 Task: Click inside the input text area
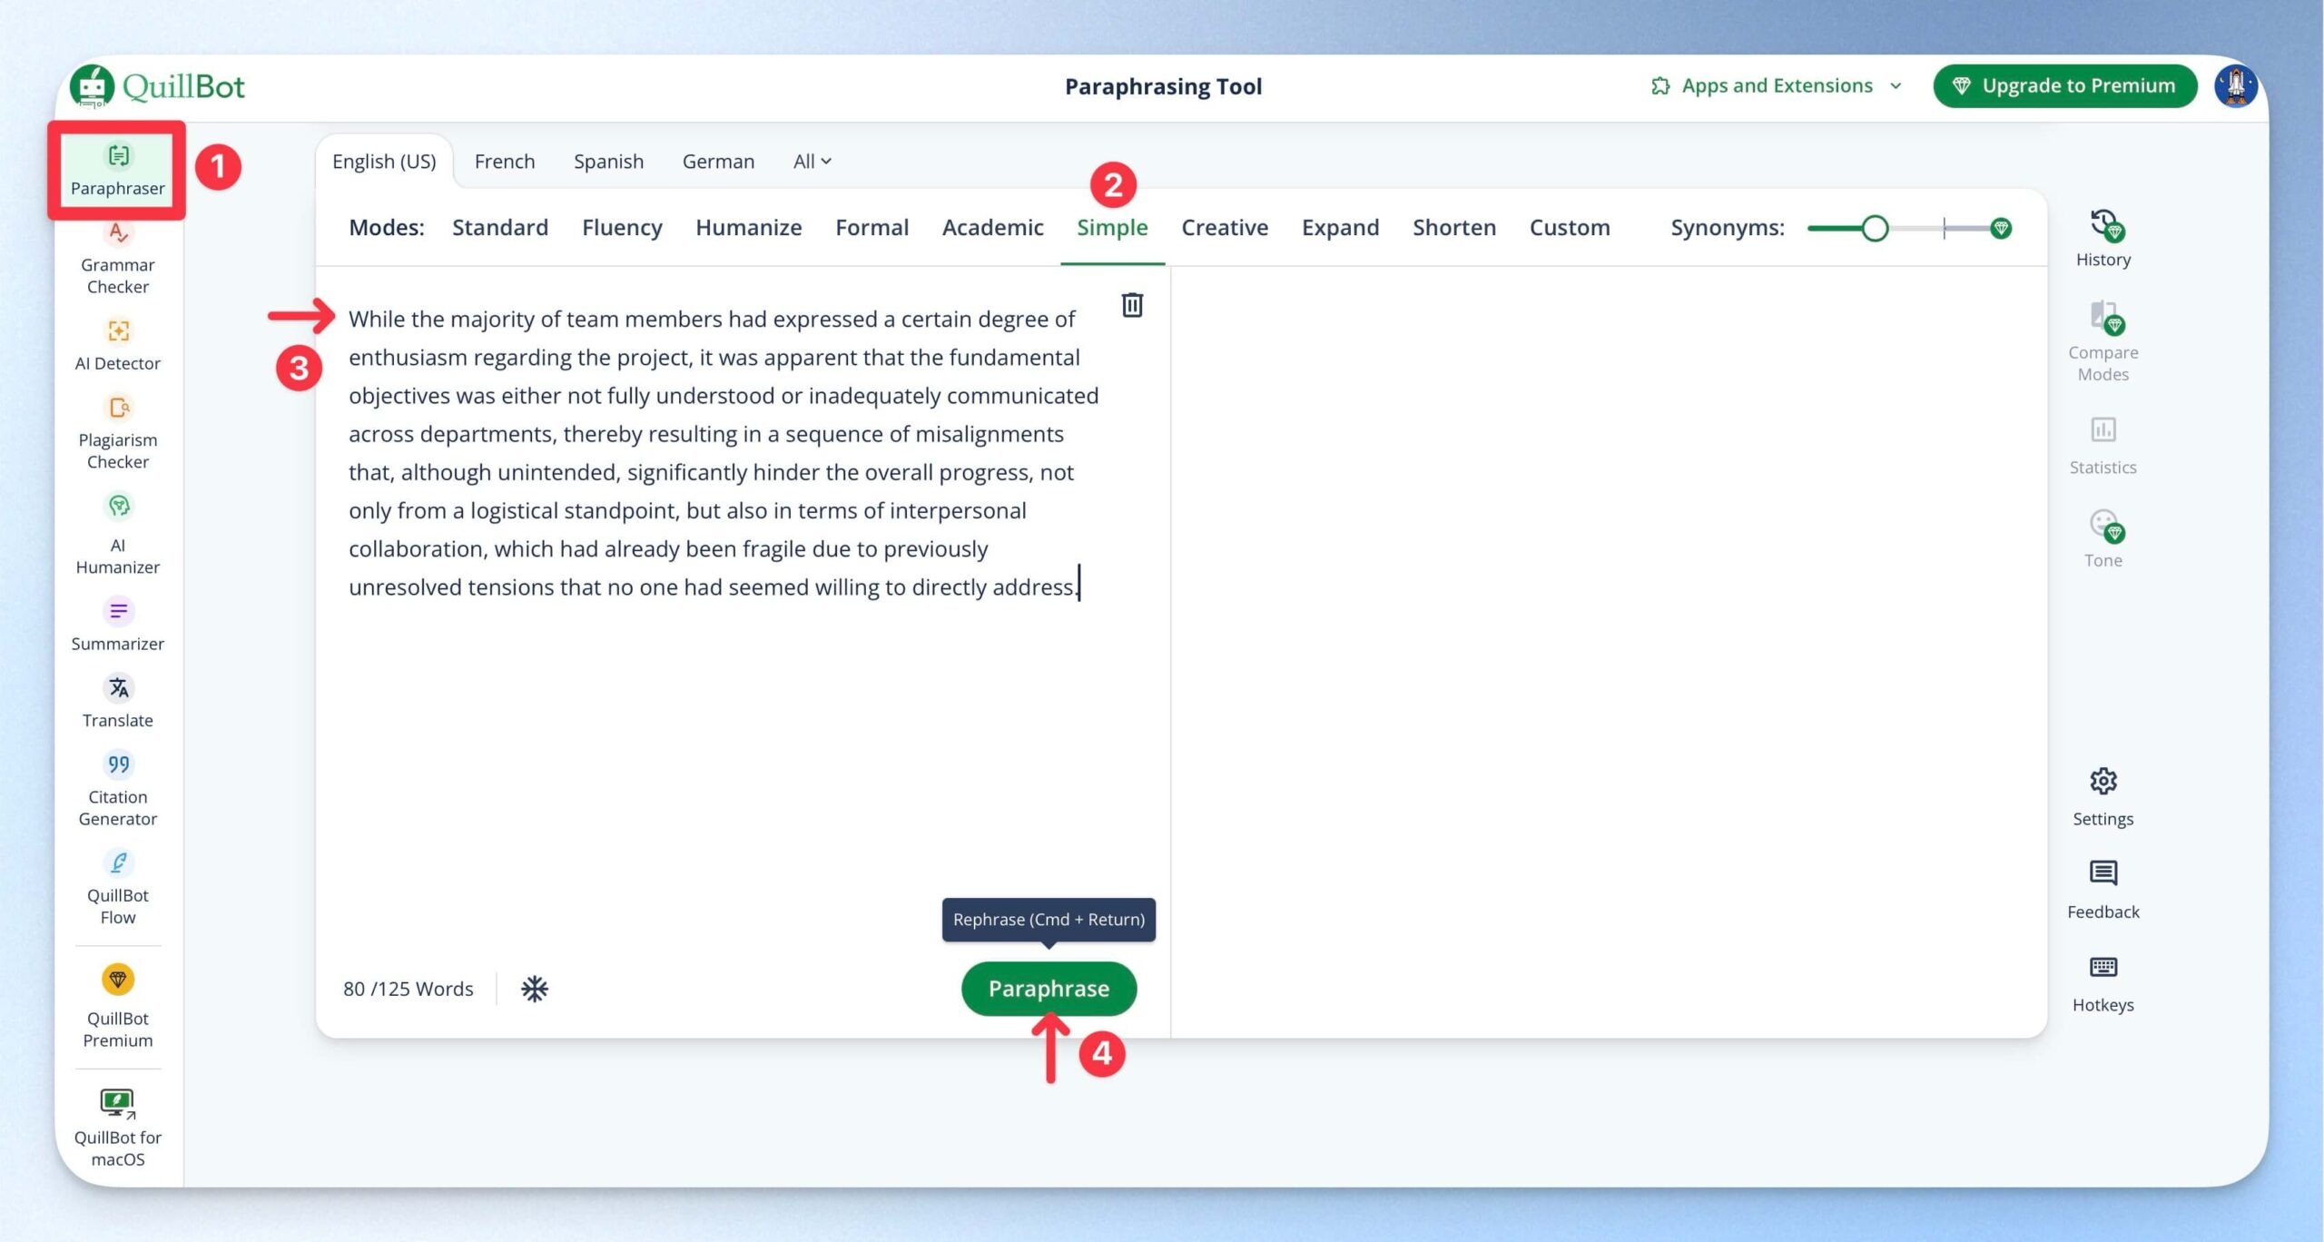724,453
